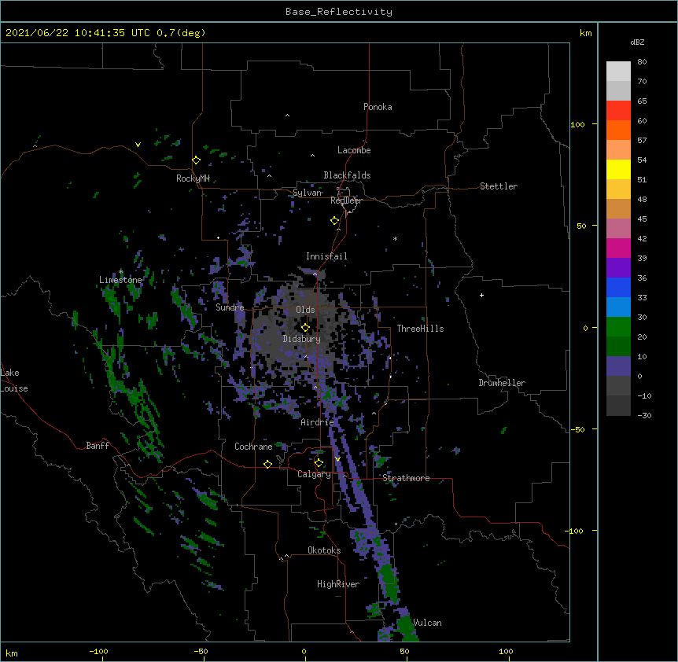Click the Drumheller town label

(502, 383)
